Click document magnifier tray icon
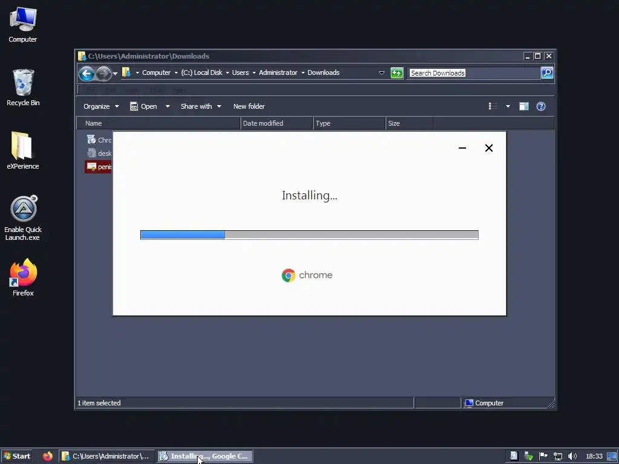 (x=514, y=456)
